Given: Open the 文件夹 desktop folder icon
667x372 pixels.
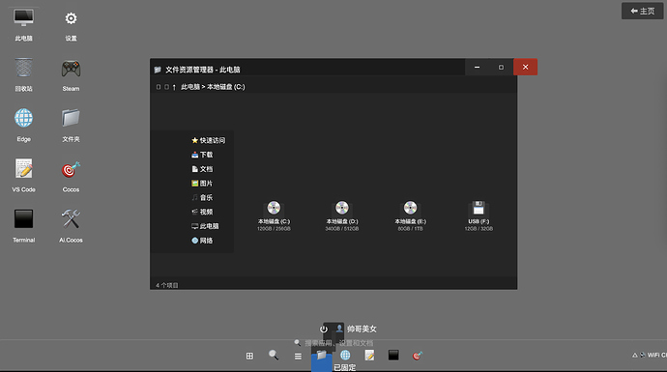Looking at the screenshot, I should pyautogui.click(x=71, y=126).
